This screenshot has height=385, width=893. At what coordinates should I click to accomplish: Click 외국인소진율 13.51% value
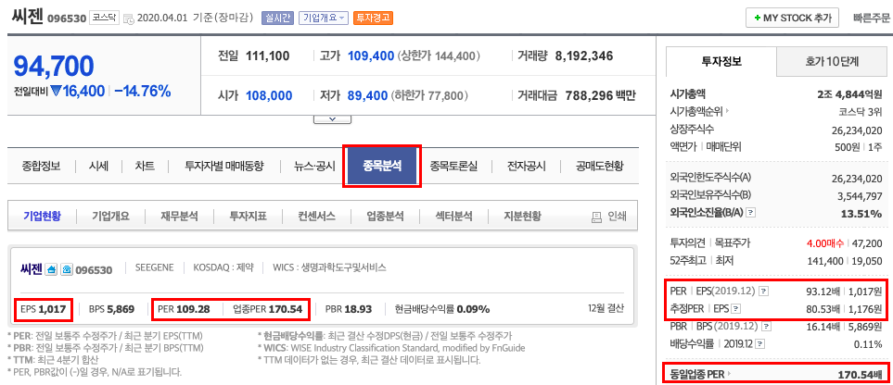[x=861, y=214]
